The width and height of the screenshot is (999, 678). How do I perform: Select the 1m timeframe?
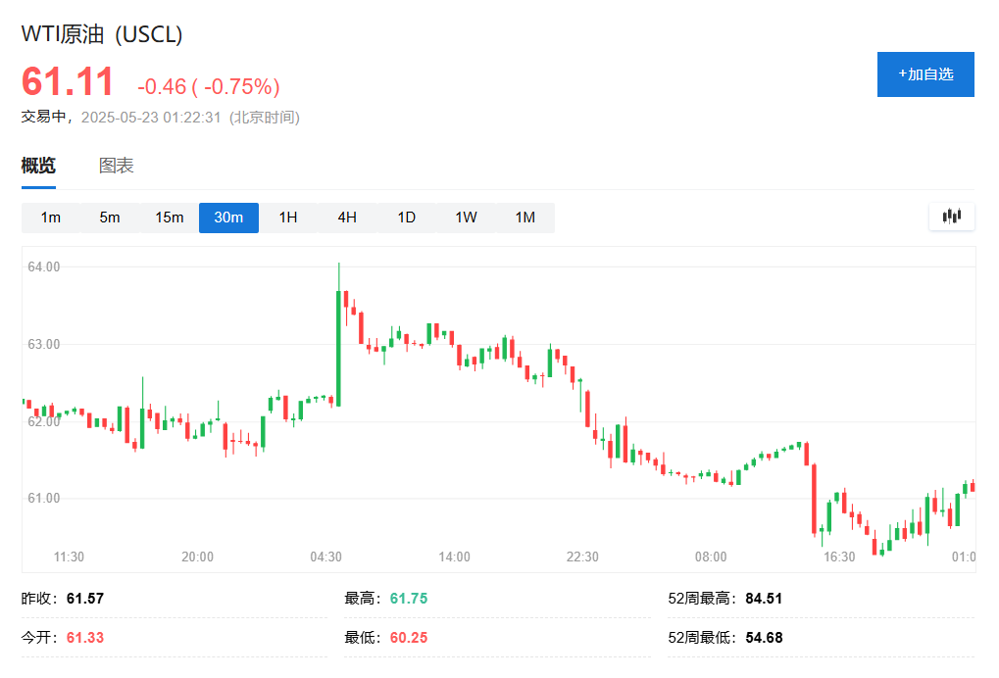[x=51, y=218]
